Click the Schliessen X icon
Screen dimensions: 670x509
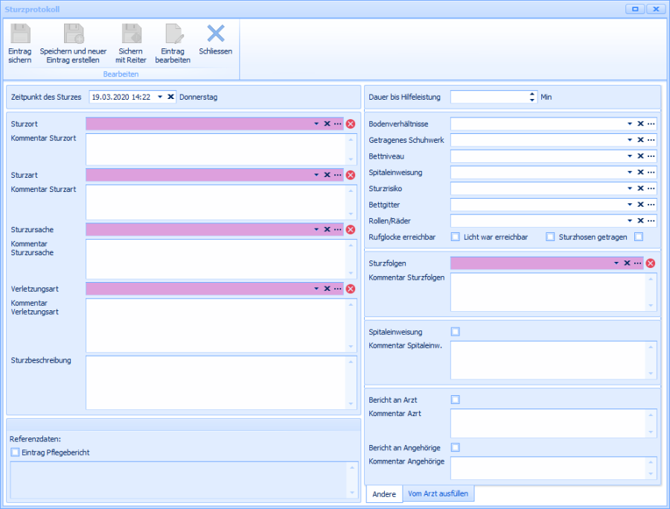(215, 33)
